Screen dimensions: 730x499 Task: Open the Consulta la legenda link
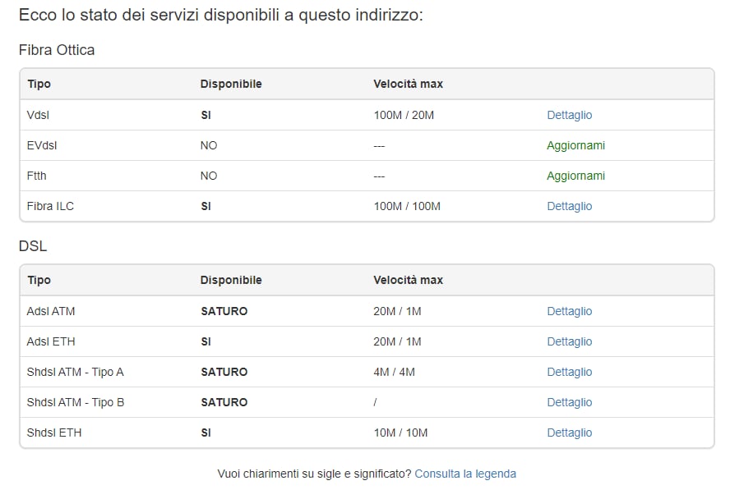465,474
